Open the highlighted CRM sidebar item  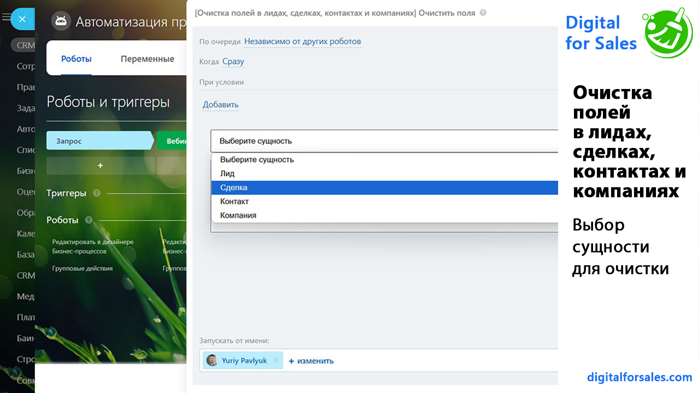24,45
